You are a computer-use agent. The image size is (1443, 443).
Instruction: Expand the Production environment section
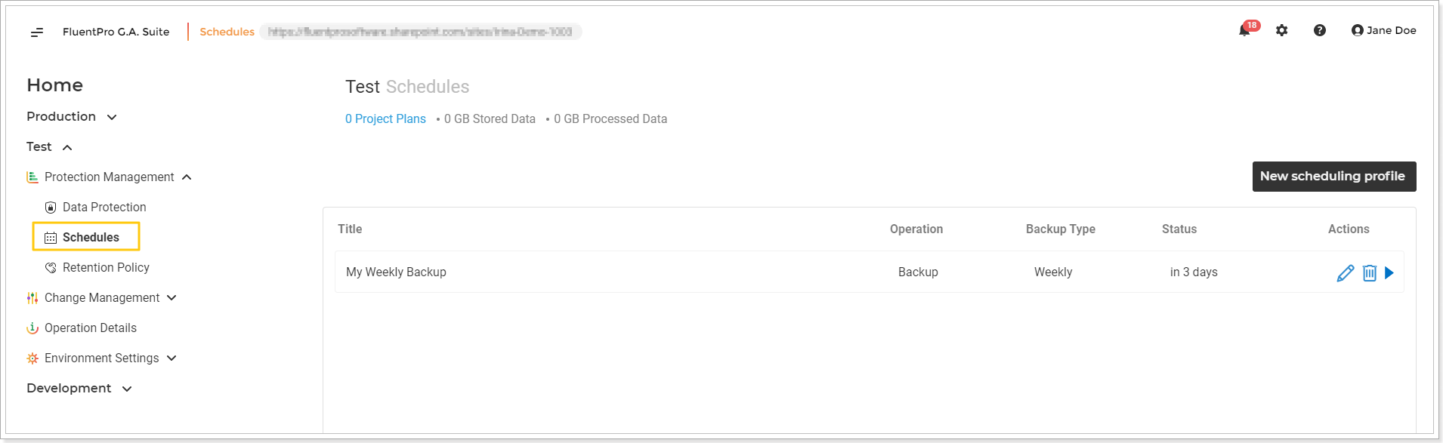pyautogui.click(x=72, y=116)
